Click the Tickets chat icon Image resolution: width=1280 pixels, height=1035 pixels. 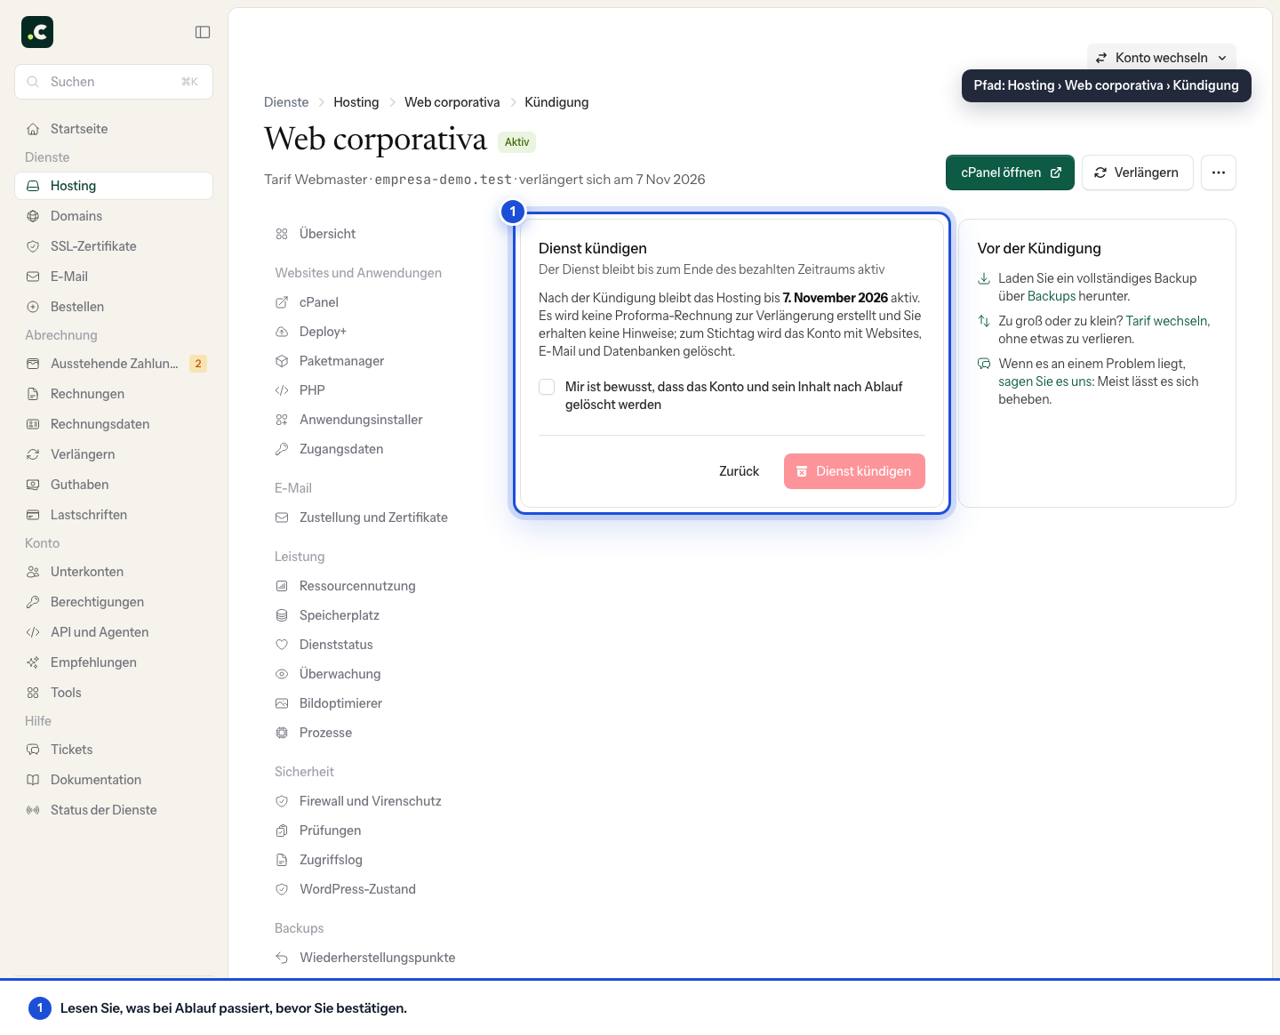(x=33, y=750)
